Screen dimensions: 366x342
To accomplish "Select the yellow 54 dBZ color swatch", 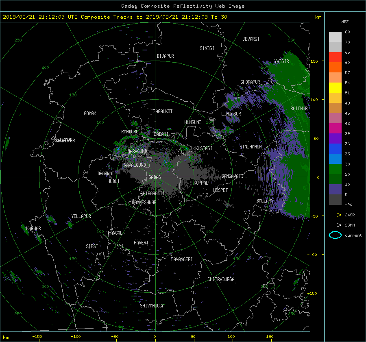I will pyautogui.click(x=335, y=87).
